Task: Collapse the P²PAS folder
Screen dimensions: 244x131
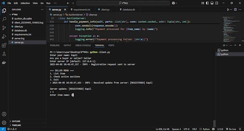Action: point(15,14)
